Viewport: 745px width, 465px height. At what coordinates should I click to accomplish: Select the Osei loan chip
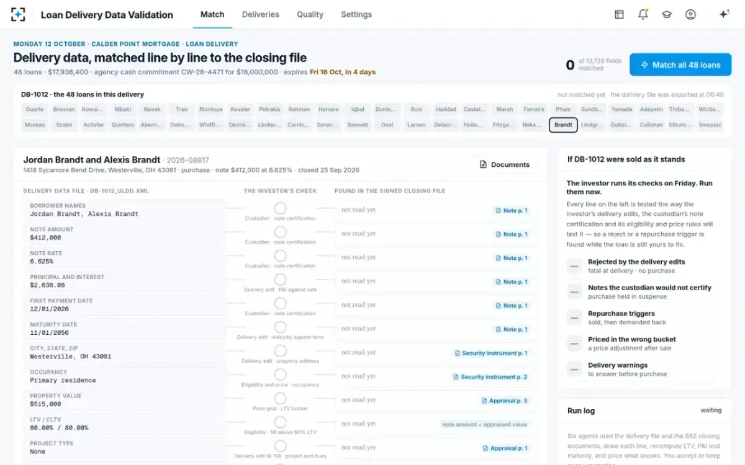(x=387, y=125)
